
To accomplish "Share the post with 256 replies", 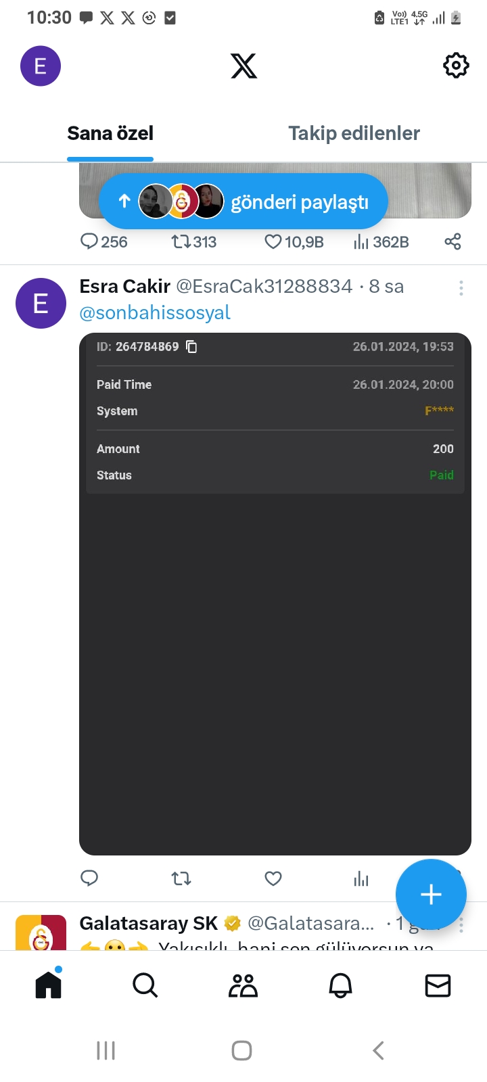I will click(x=453, y=241).
